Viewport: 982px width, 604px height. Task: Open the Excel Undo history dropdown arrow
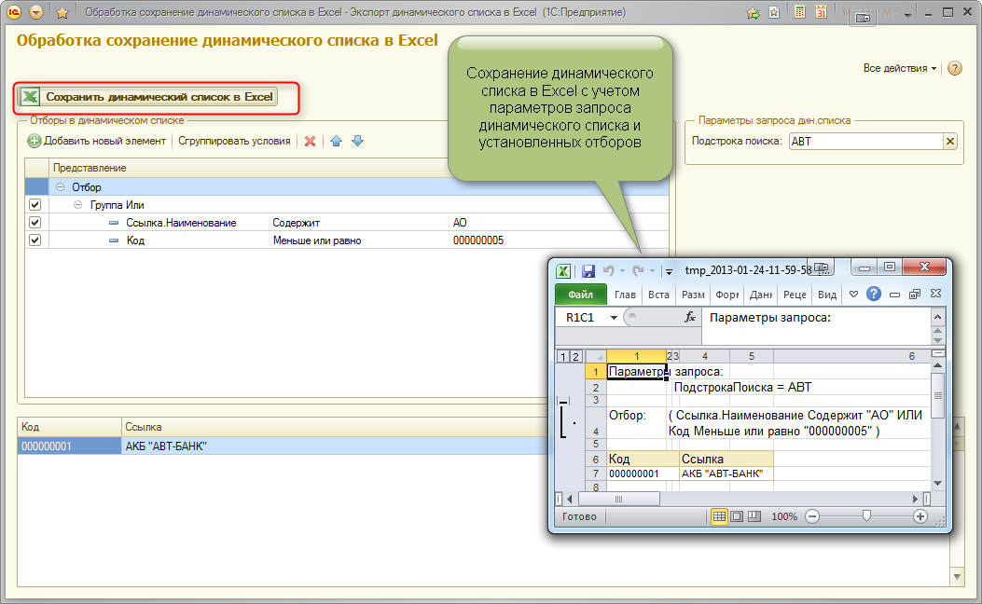(623, 271)
